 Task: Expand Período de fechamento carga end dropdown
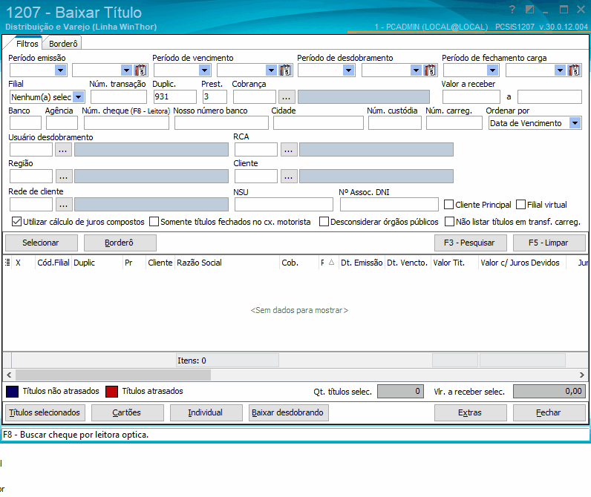tap(560, 70)
